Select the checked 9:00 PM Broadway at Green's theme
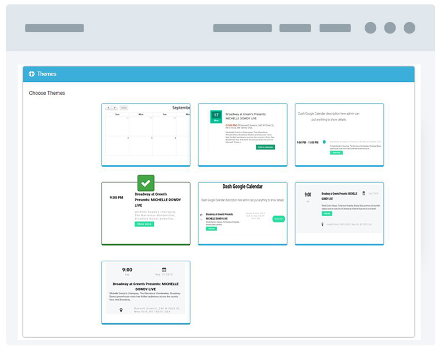The image size is (440, 352). click(146, 213)
